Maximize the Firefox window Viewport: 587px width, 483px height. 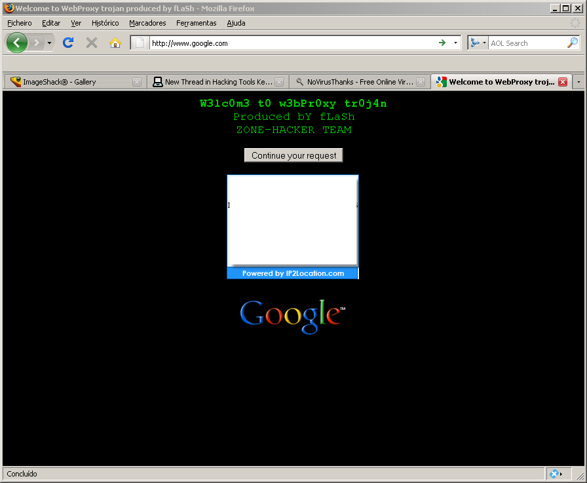pyautogui.click(x=566, y=9)
